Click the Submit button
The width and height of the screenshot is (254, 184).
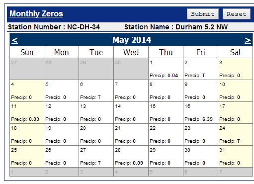click(203, 14)
